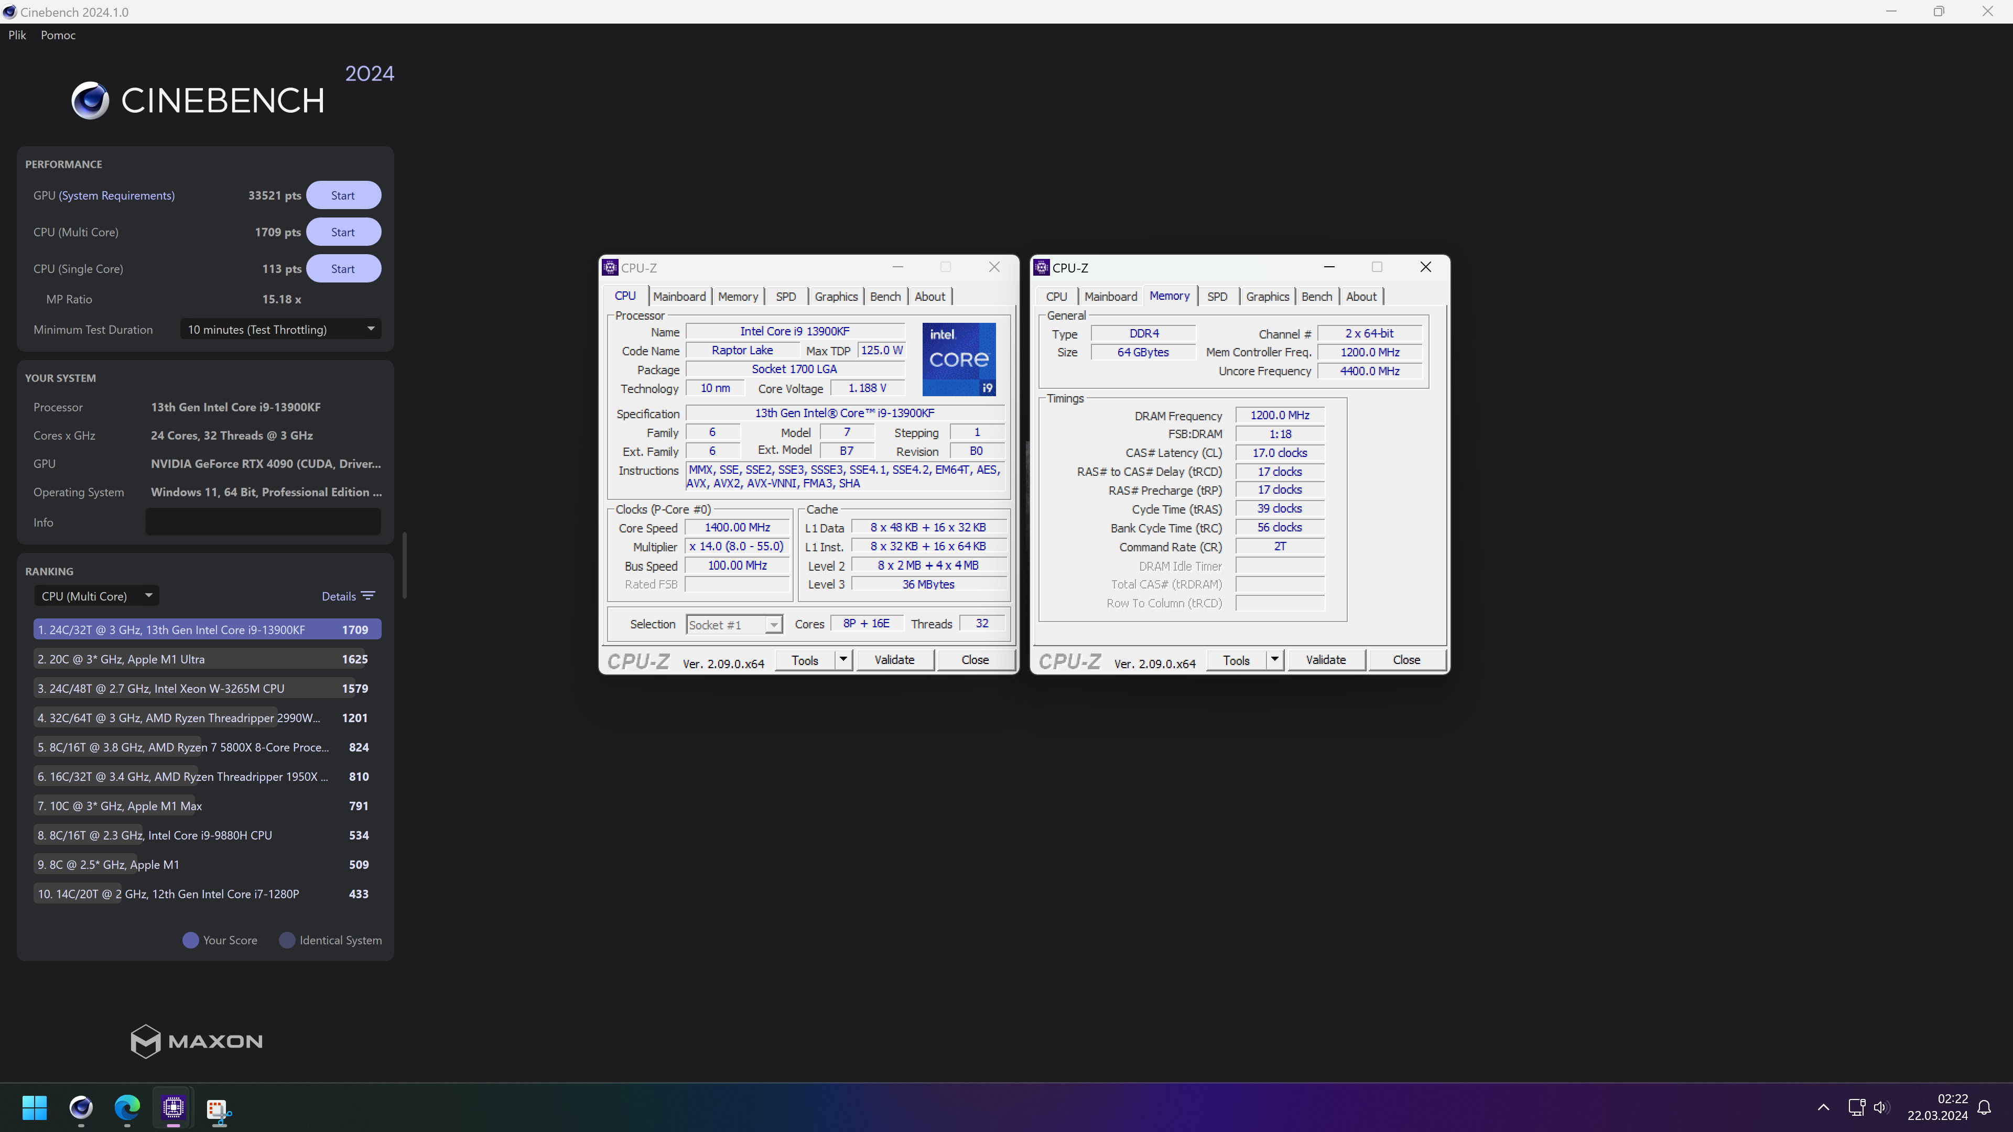
Task: Open Tools dropdown arrow in right CPU-Z
Action: (1274, 660)
